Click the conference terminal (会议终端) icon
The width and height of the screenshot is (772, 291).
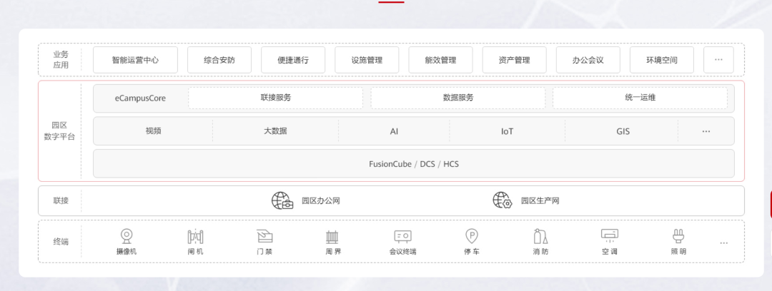point(402,236)
